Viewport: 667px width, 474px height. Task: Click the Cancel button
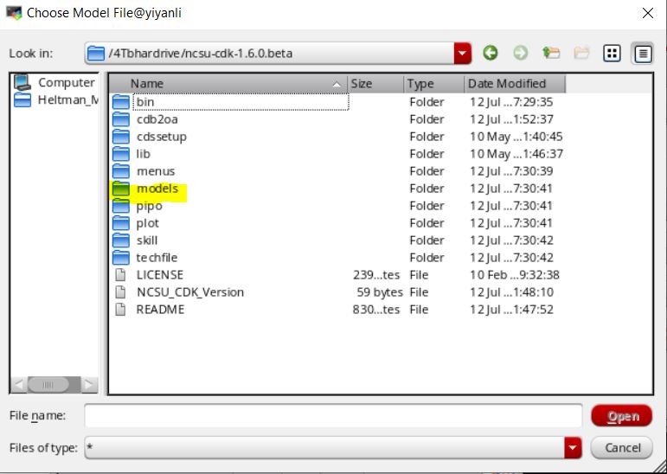click(621, 447)
